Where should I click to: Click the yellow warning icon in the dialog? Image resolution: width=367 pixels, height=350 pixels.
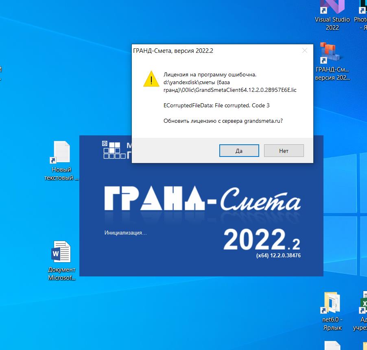click(151, 79)
